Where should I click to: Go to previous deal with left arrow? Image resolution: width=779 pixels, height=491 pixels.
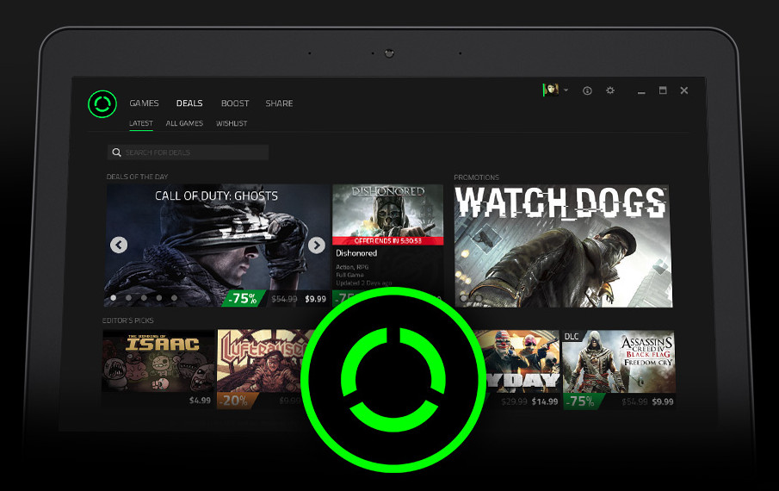[119, 245]
